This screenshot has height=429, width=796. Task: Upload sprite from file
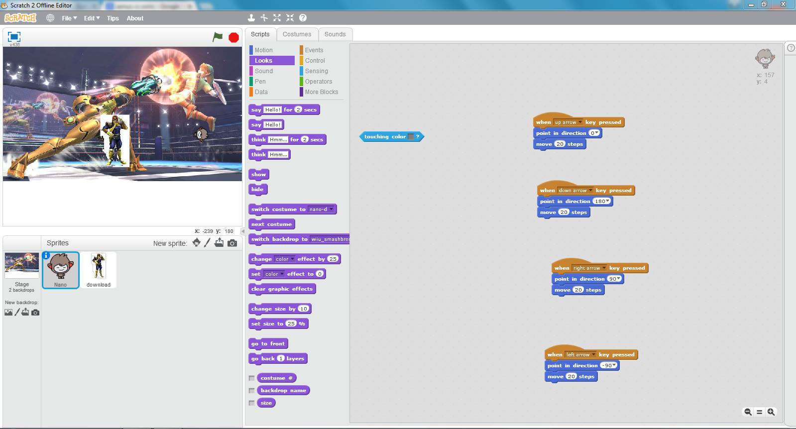(219, 243)
